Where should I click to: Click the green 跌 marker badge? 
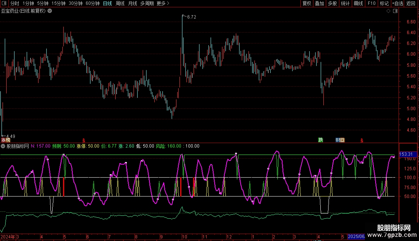click(321, 140)
